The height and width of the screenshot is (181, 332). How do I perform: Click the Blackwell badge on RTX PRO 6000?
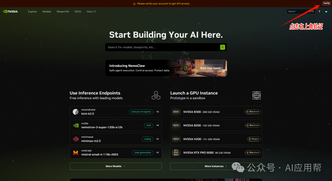[x=253, y=152]
